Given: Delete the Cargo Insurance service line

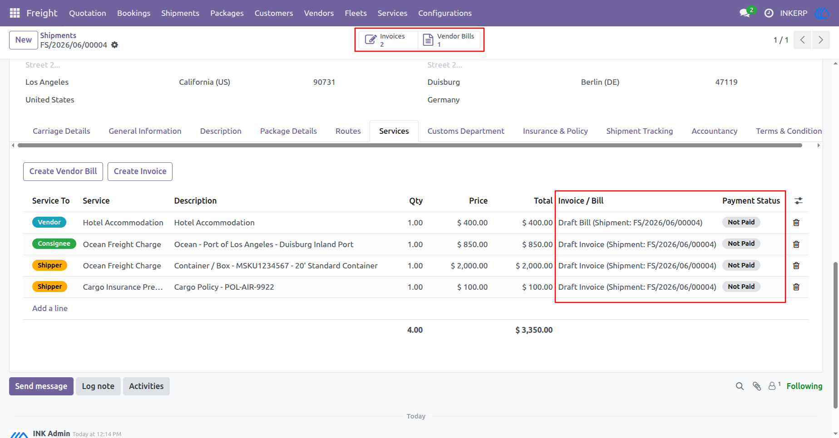Looking at the screenshot, I should (796, 287).
